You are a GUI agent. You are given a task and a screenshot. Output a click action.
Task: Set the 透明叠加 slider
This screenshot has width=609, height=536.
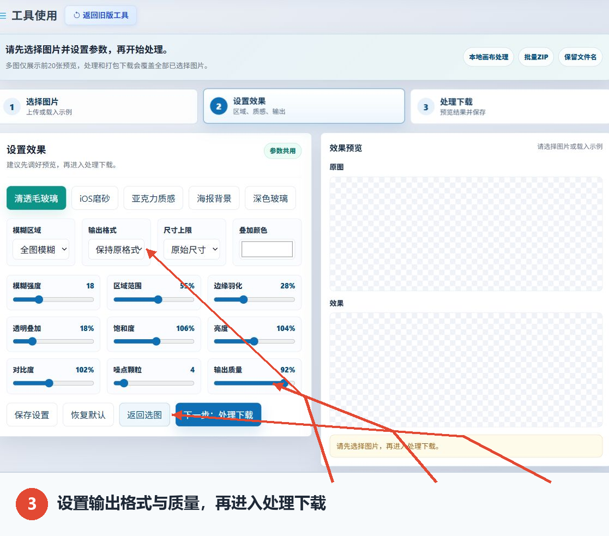pos(53,341)
